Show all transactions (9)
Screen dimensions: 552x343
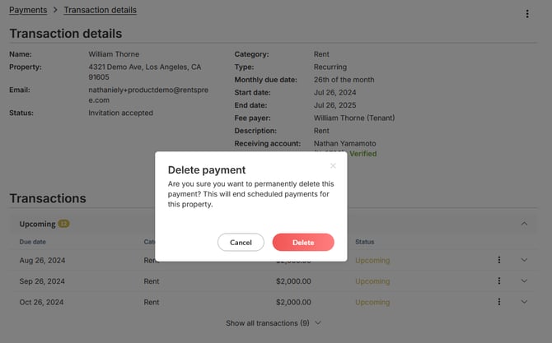pyautogui.click(x=274, y=323)
